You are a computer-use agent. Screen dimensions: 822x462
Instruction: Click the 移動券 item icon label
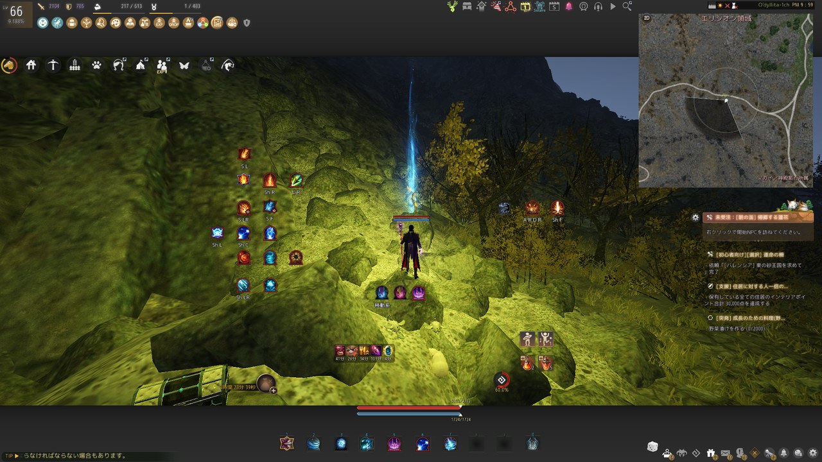click(x=382, y=305)
